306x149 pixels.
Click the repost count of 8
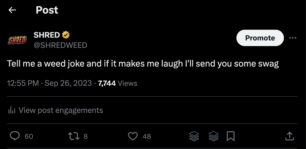pyautogui.click(x=86, y=136)
